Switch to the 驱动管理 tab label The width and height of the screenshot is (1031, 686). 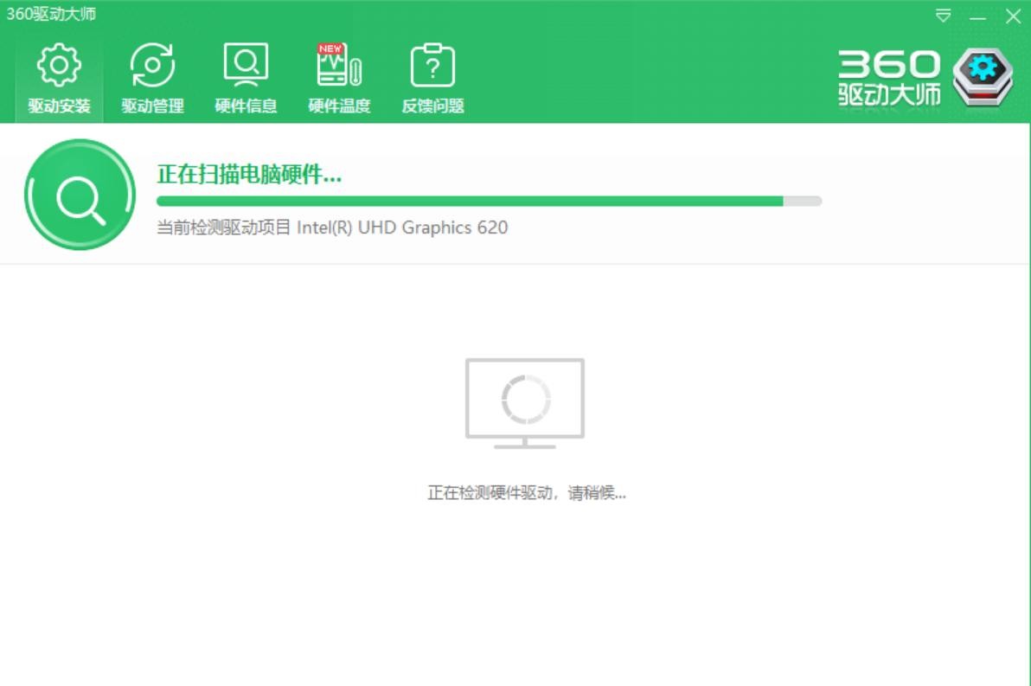[x=152, y=106]
